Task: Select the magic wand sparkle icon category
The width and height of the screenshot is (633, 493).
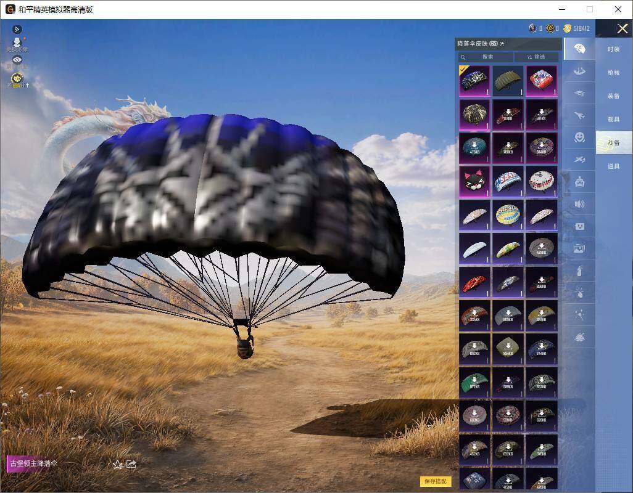Action: click(x=579, y=315)
